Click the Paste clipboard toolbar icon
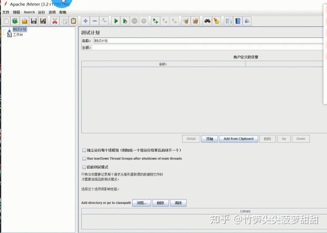This screenshot has width=327, height=233. pyautogui.click(x=74, y=21)
